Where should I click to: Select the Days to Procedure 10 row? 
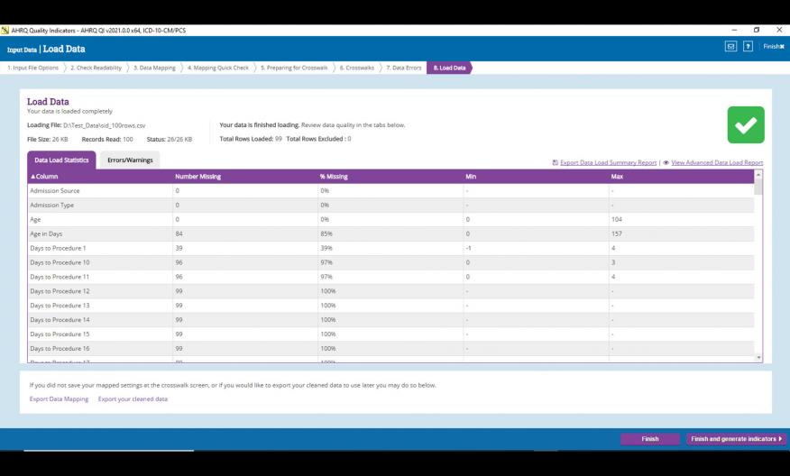pos(391,262)
